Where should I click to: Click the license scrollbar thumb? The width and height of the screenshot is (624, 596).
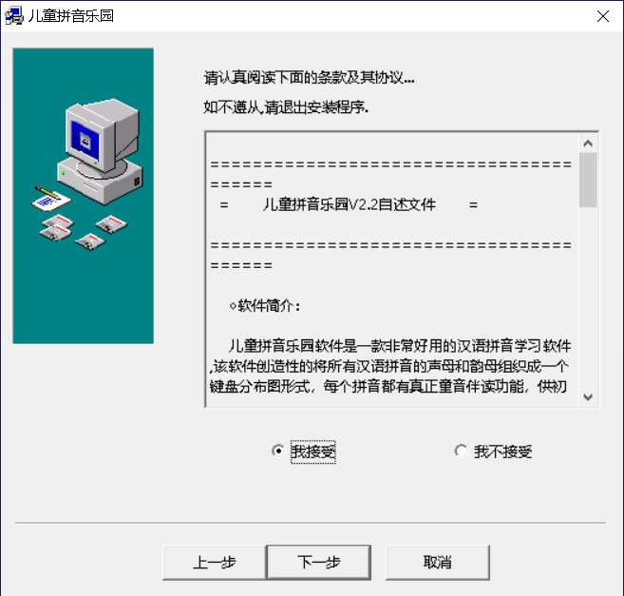click(588, 180)
